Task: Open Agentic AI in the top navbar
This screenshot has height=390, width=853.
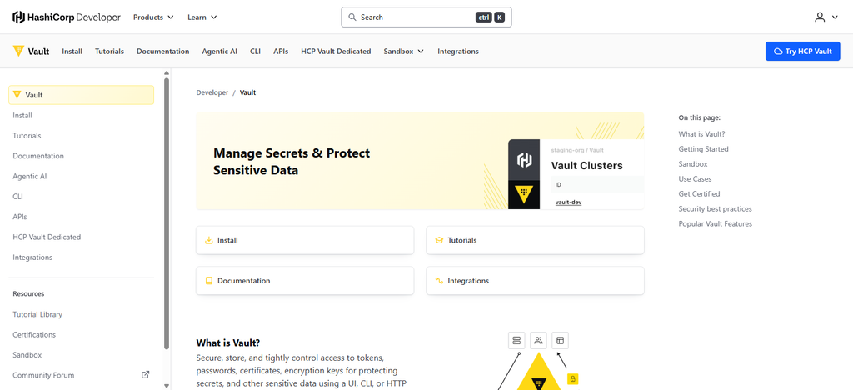Action: [219, 52]
